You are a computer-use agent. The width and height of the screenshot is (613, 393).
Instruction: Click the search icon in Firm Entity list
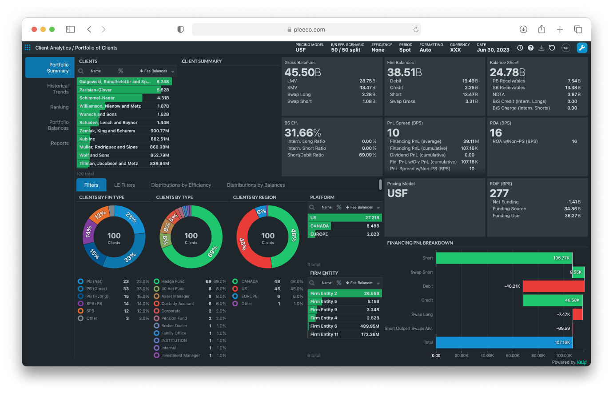click(x=312, y=283)
